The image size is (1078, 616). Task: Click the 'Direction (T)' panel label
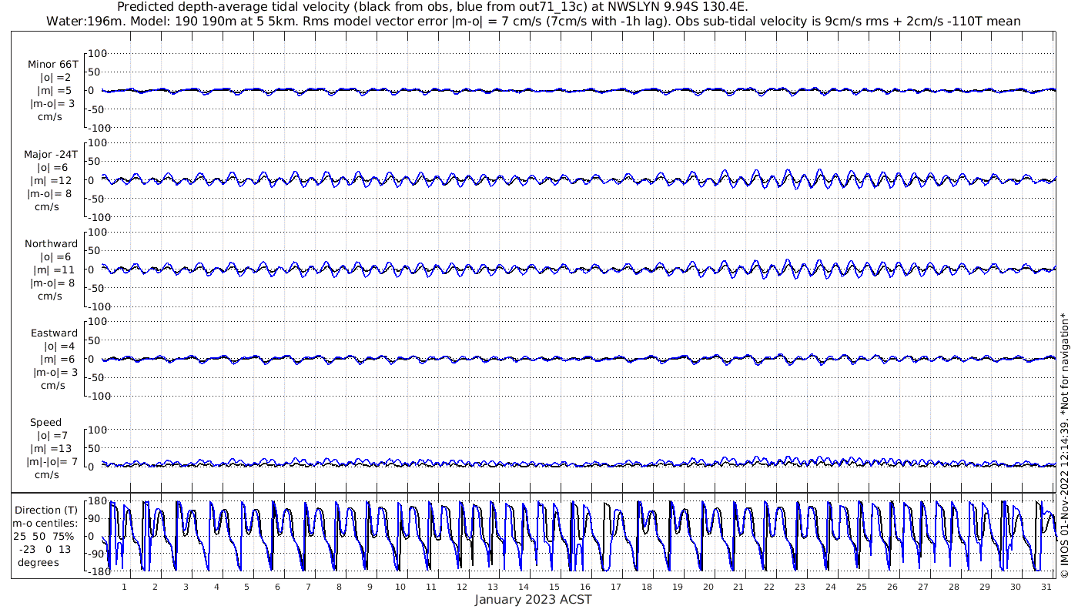(x=48, y=510)
